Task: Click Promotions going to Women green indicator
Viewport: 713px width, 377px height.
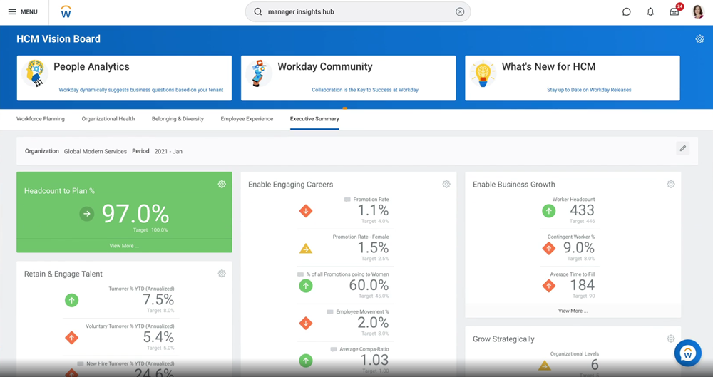Action: 306,286
